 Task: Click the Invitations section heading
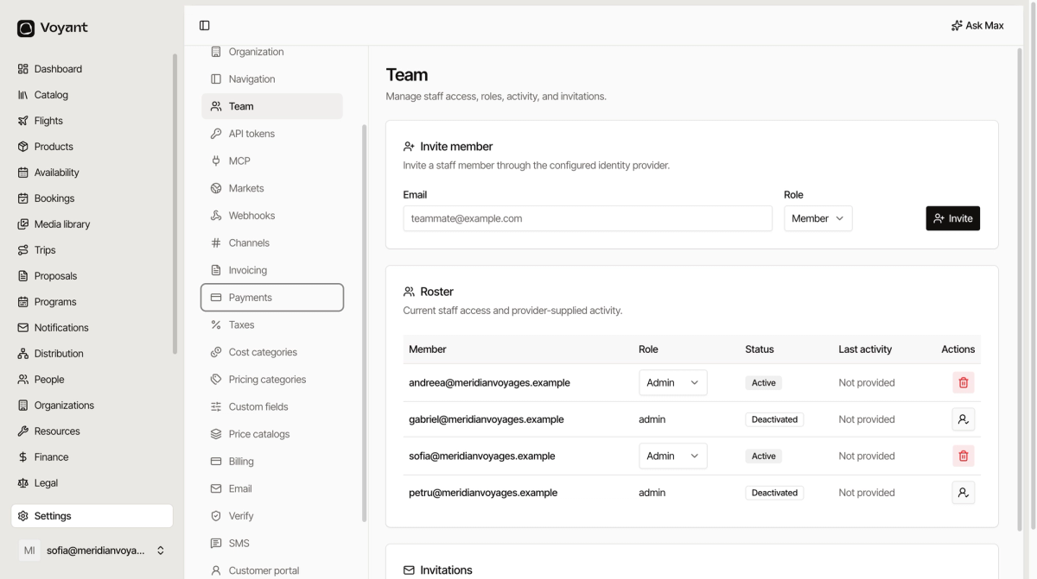[446, 570]
